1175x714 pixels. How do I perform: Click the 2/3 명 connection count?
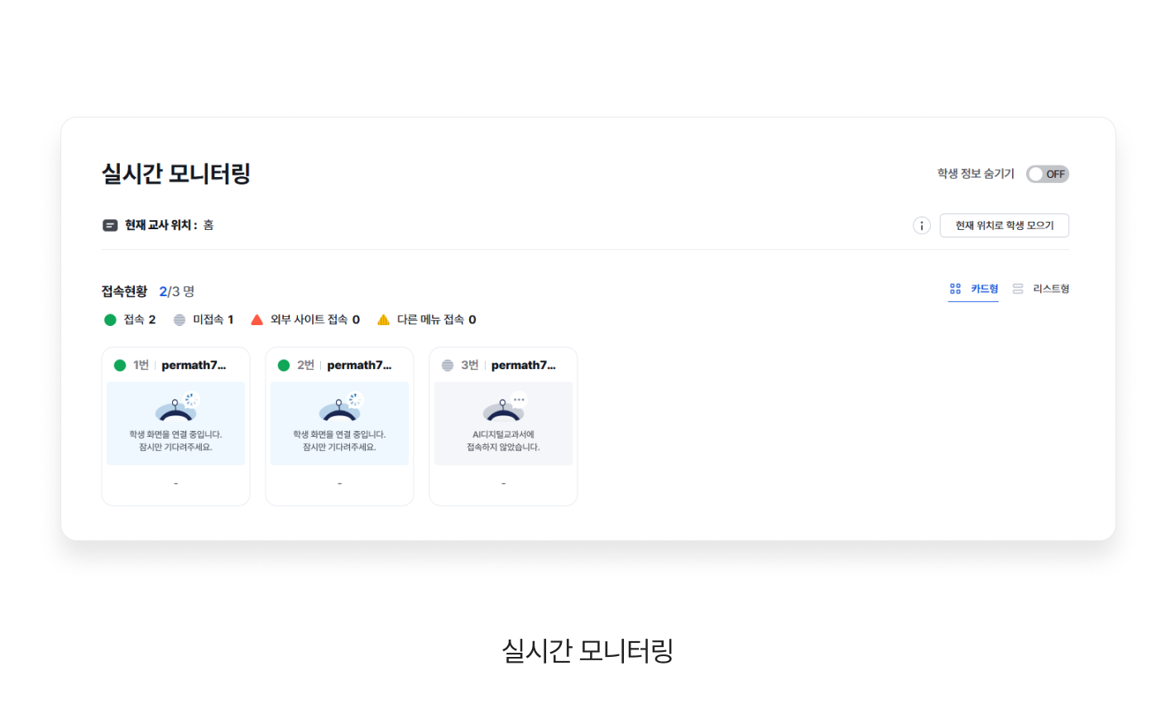pos(176,291)
